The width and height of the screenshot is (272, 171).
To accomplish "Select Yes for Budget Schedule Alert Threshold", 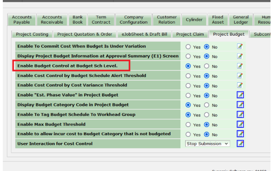I will 188,76.
